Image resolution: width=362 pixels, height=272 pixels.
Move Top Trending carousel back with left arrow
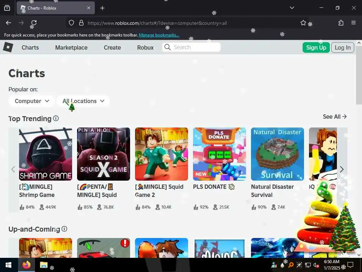coord(13,169)
